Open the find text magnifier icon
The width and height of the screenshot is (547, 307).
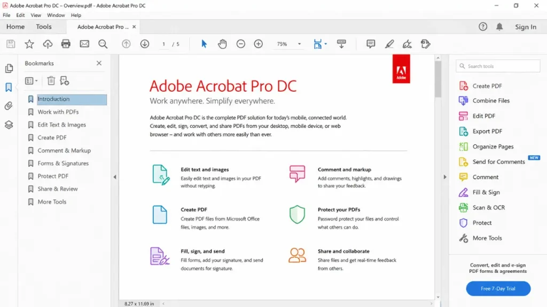(x=103, y=44)
